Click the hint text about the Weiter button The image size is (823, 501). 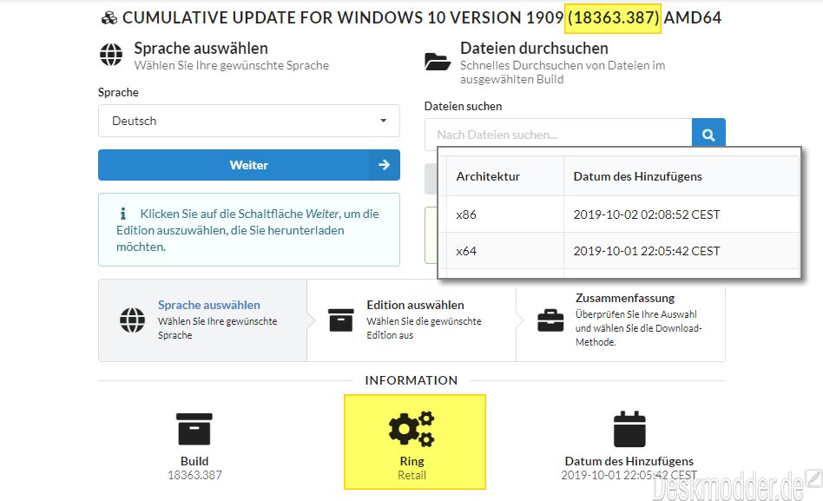pos(247,230)
